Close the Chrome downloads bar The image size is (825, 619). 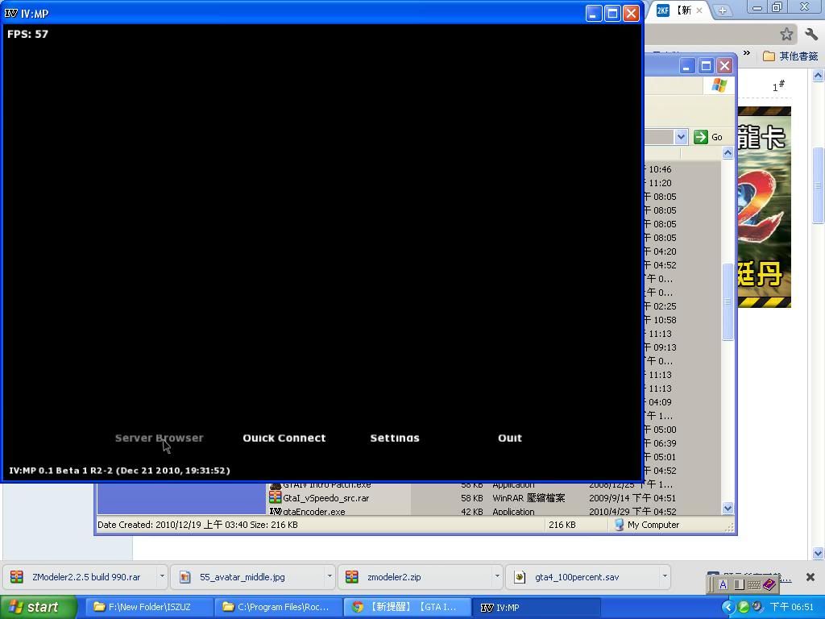click(x=810, y=577)
